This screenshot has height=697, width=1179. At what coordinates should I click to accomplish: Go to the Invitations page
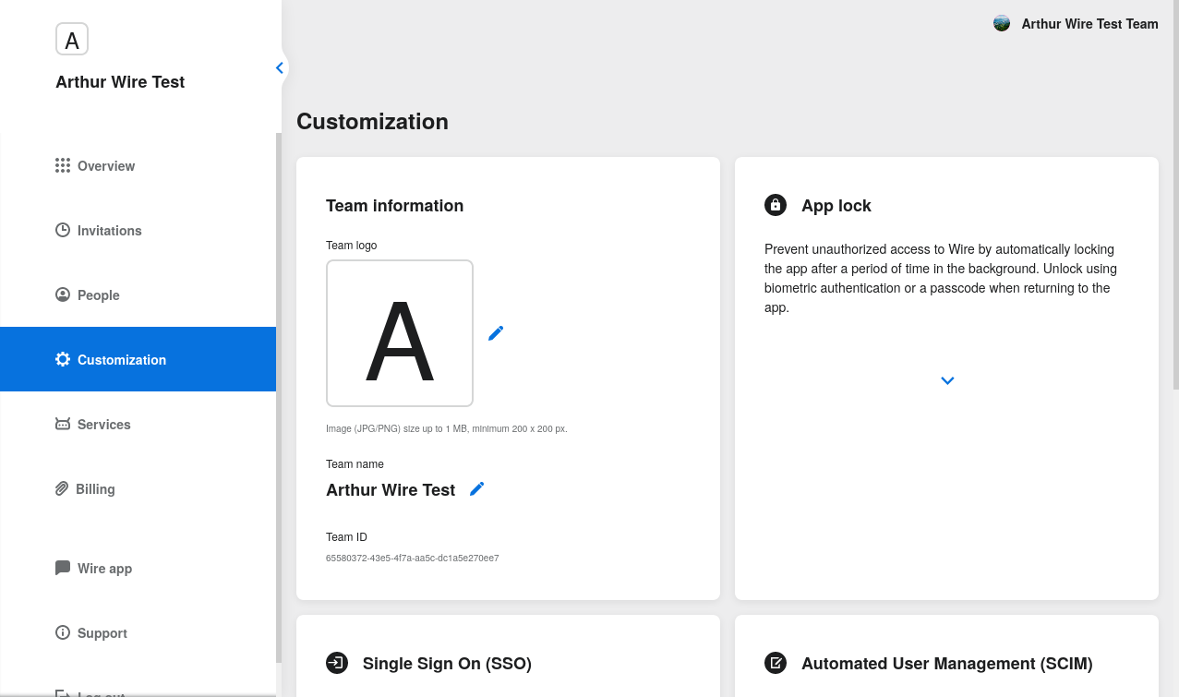pyautogui.click(x=138, y=230)
